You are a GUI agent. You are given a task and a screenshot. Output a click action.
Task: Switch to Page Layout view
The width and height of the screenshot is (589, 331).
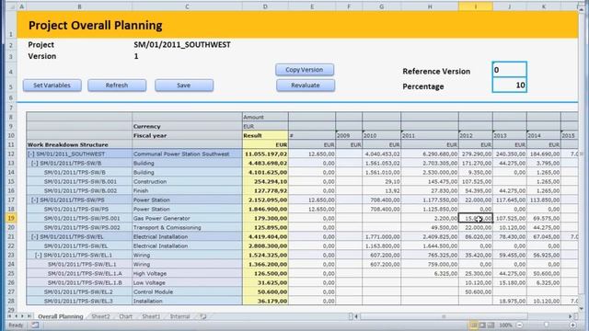pyautogui.click(x=482, y=325)
